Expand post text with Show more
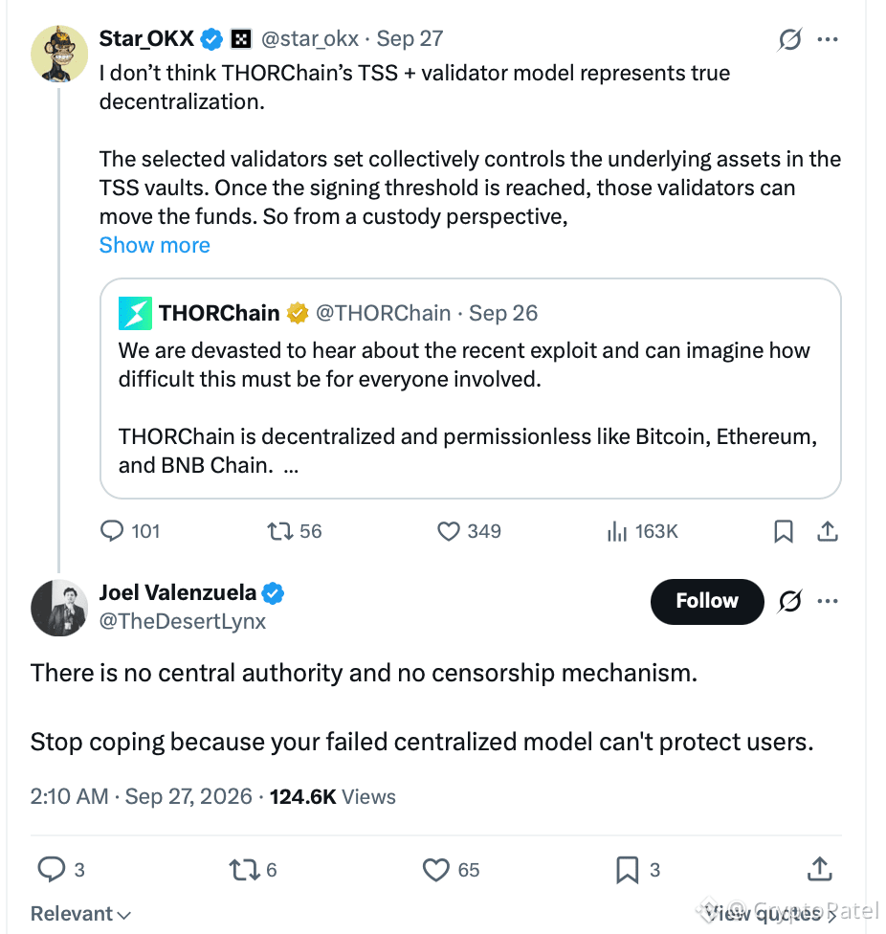Screen dimensions: 886x934 (x=154, y=245)
